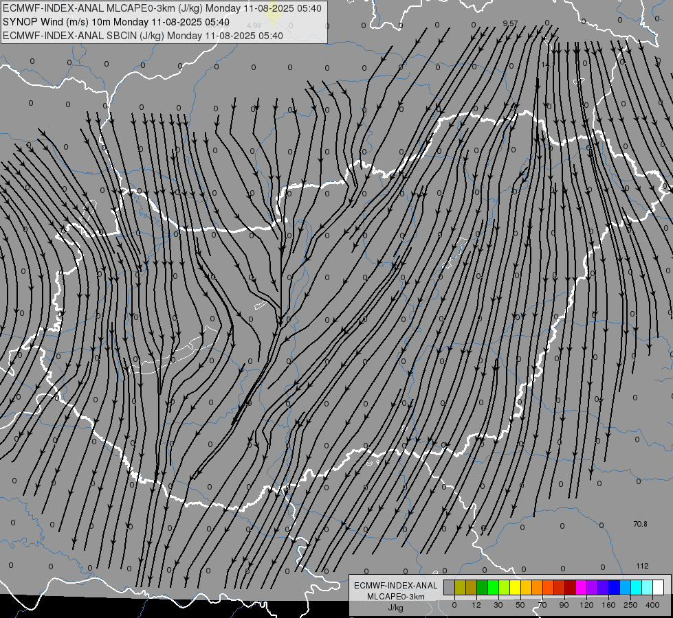673x618 pixels.
Task: Select the magenta legend swatch
Action: [581, 587]
